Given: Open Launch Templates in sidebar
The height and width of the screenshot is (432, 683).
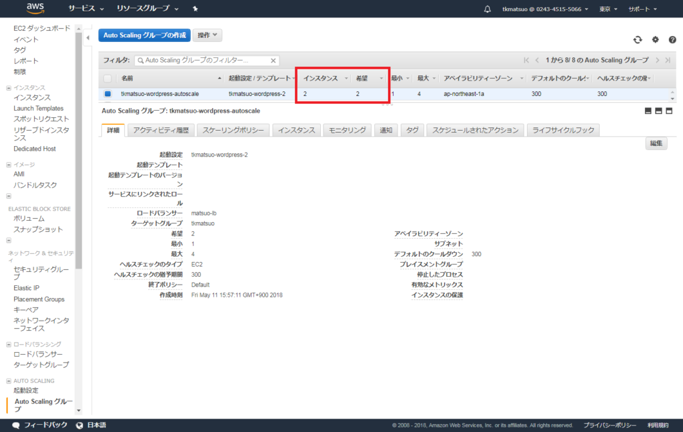Looking at the screenshot, I should [38, 109].
